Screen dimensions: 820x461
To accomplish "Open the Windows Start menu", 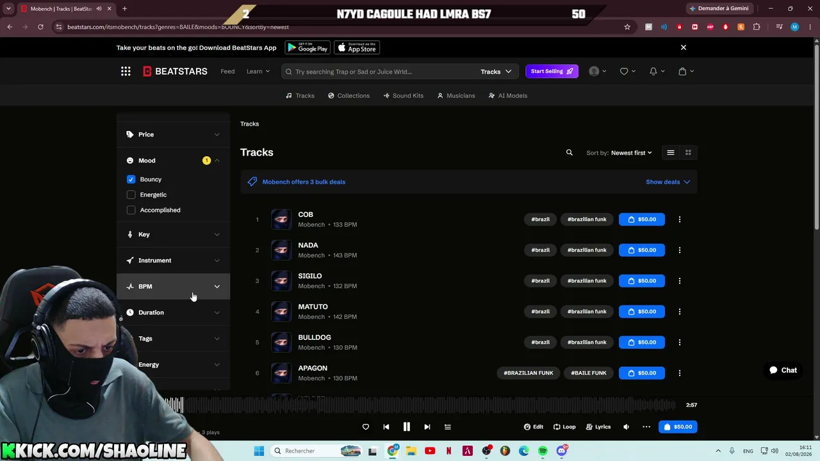I will (x=259, y=451).
